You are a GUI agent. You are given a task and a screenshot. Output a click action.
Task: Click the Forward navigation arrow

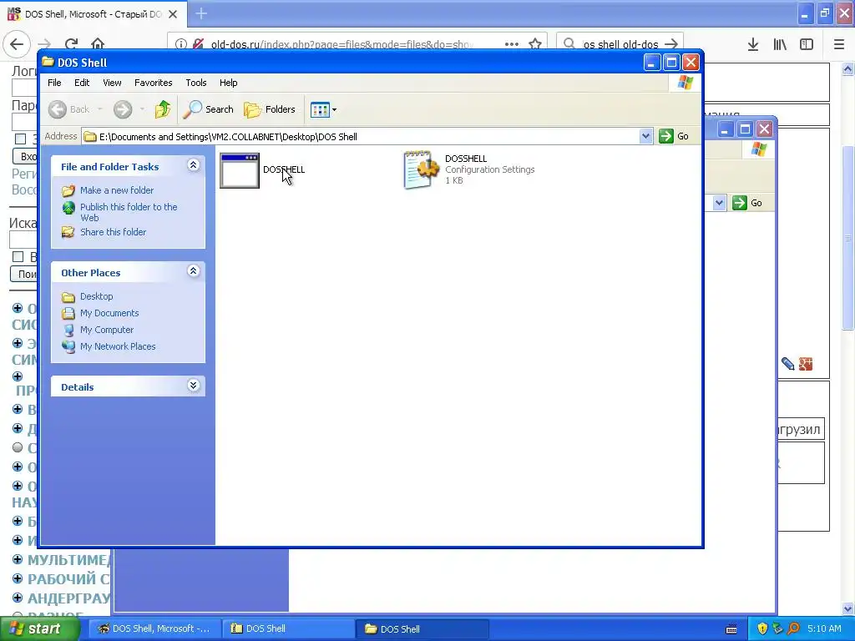(x=123, y=109)
